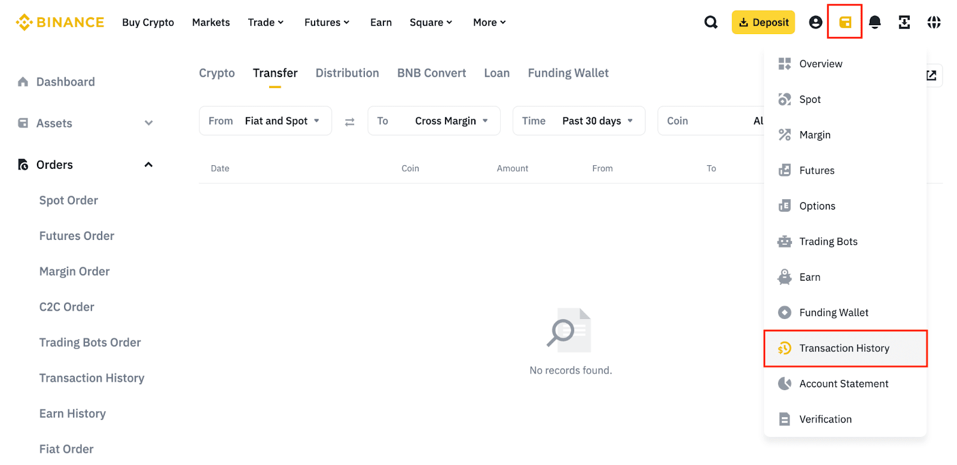Open Spot Order in sidebar
Viewport: 957px width, 465px height.
(69, 200)
